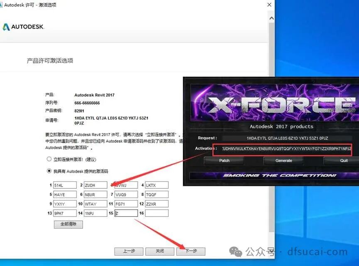This screenshot has height=266, width=359.
Task: Click activation code field 12 containing Z2XR
Action: point(157,204)
